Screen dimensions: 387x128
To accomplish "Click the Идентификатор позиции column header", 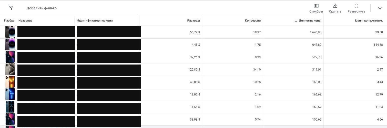I will (95, 20).
